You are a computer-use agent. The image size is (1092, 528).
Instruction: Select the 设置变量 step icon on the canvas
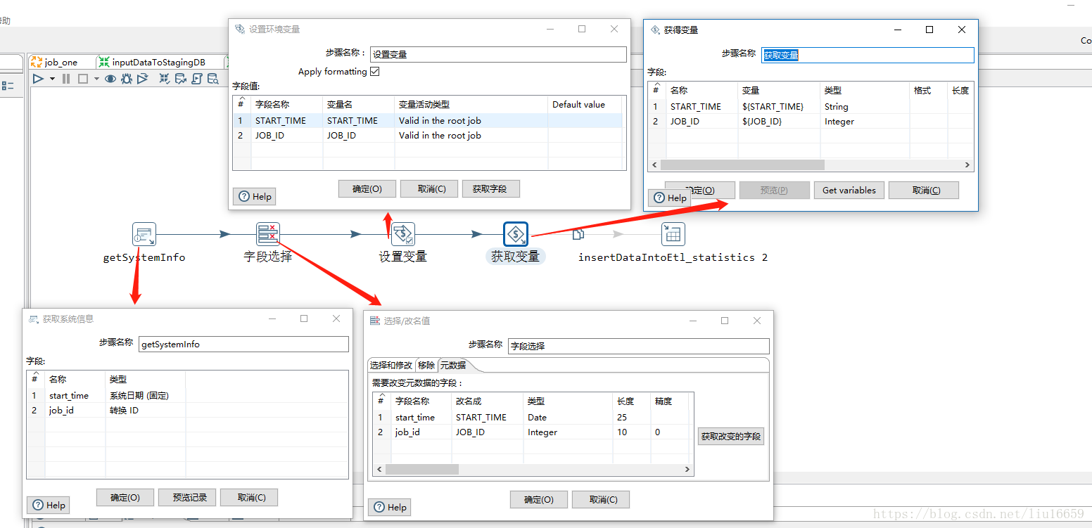(x=403, y=234)
